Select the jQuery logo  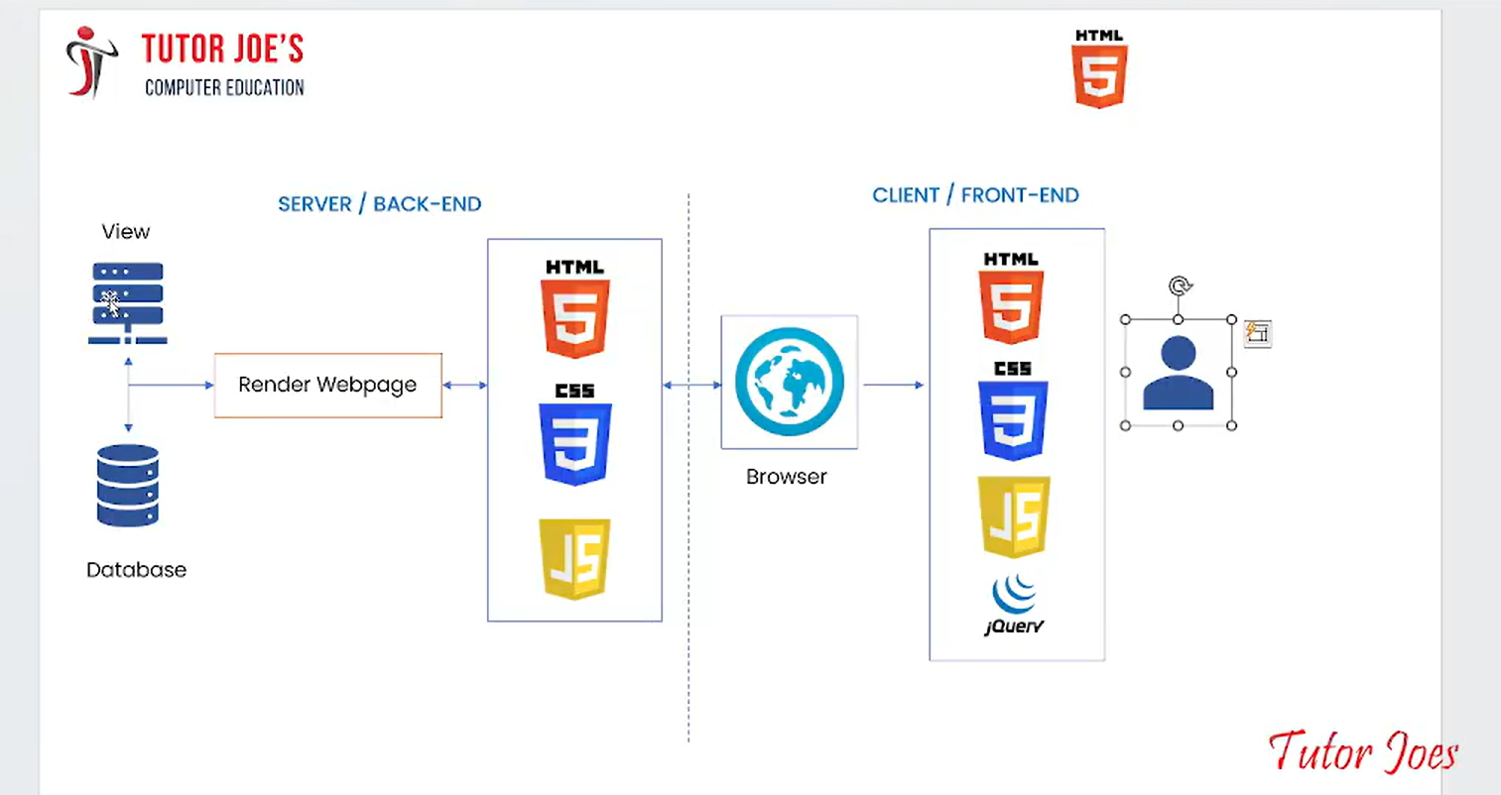[1014, 606]
